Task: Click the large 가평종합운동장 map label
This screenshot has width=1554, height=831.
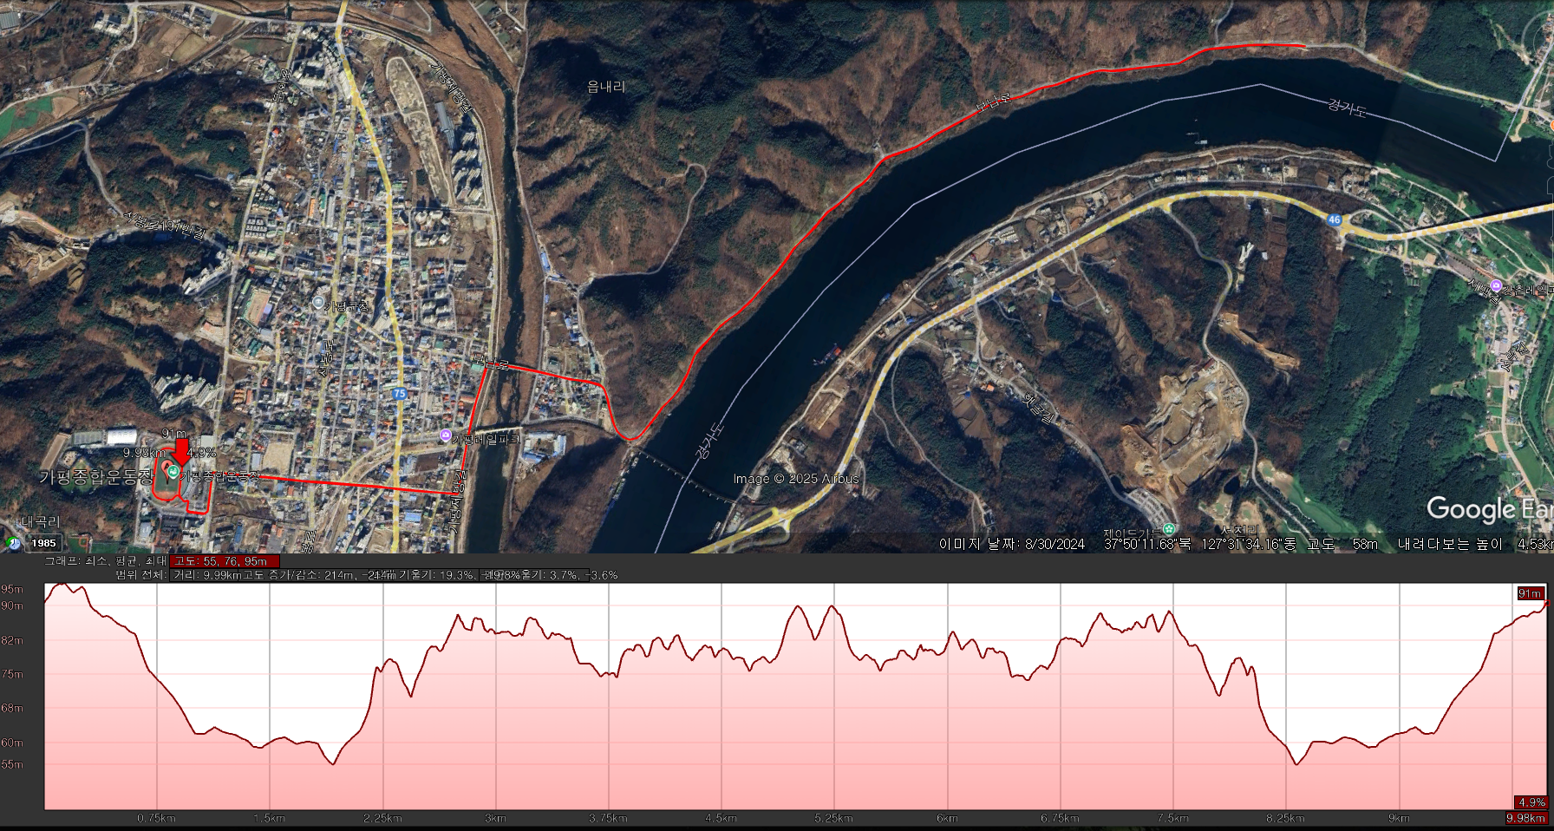Action: (95, 477)
